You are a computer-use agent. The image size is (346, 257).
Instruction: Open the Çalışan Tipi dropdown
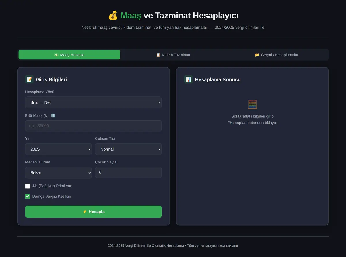(x=129, y=149)
